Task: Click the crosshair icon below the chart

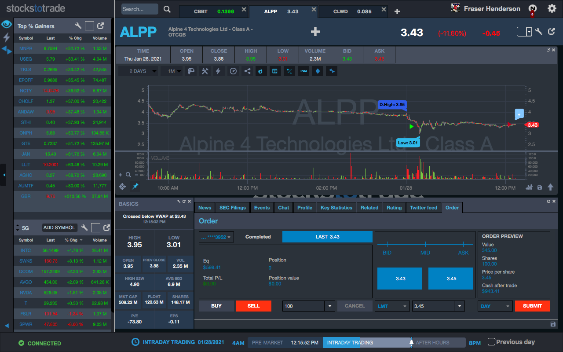Action: [x=122, y=187]
